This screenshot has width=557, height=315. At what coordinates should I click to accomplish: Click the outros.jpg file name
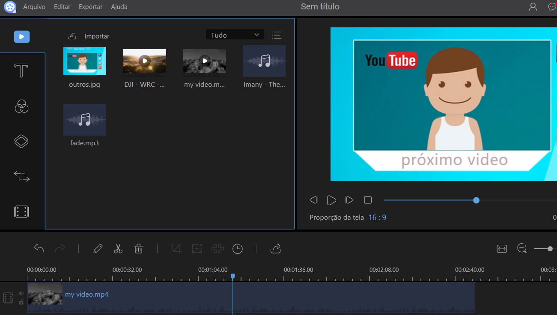click(84, 85)
